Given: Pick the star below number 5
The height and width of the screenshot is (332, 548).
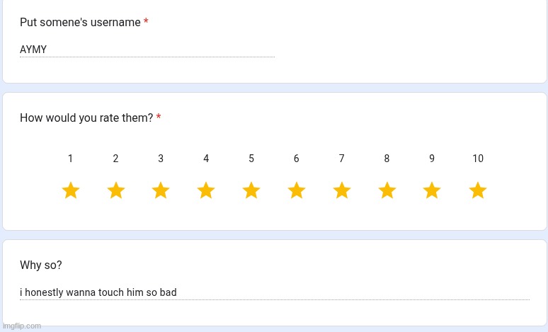Looking at the screenshot, I should click(x=251, y=190).
